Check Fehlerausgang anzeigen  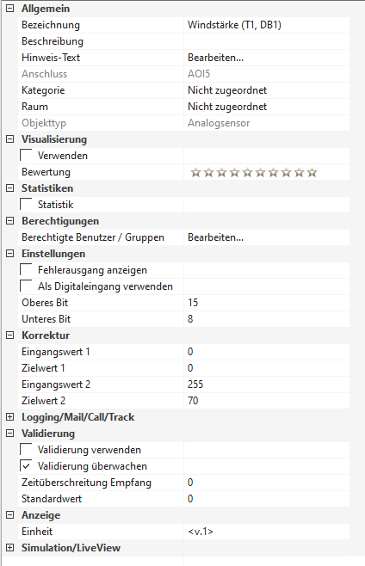click(26, 269)
